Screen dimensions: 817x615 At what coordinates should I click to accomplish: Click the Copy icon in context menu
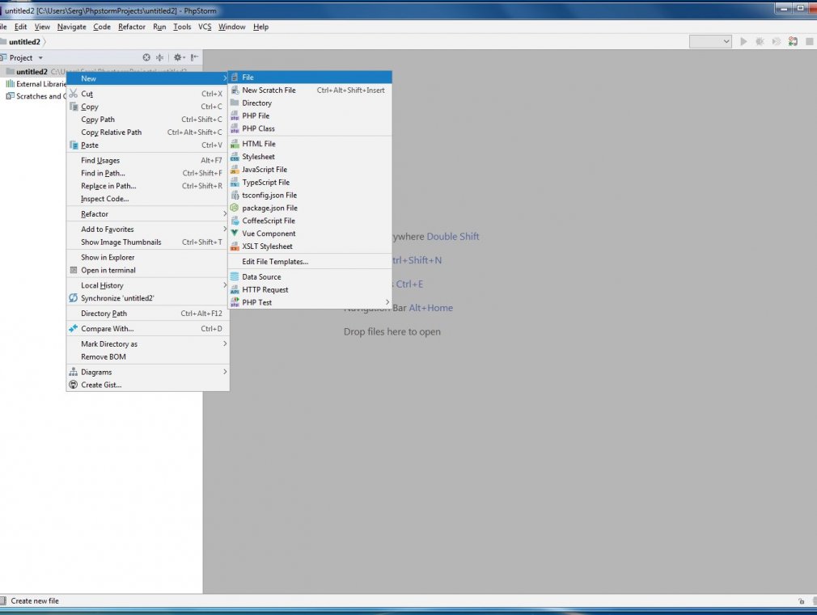[74, 106]
